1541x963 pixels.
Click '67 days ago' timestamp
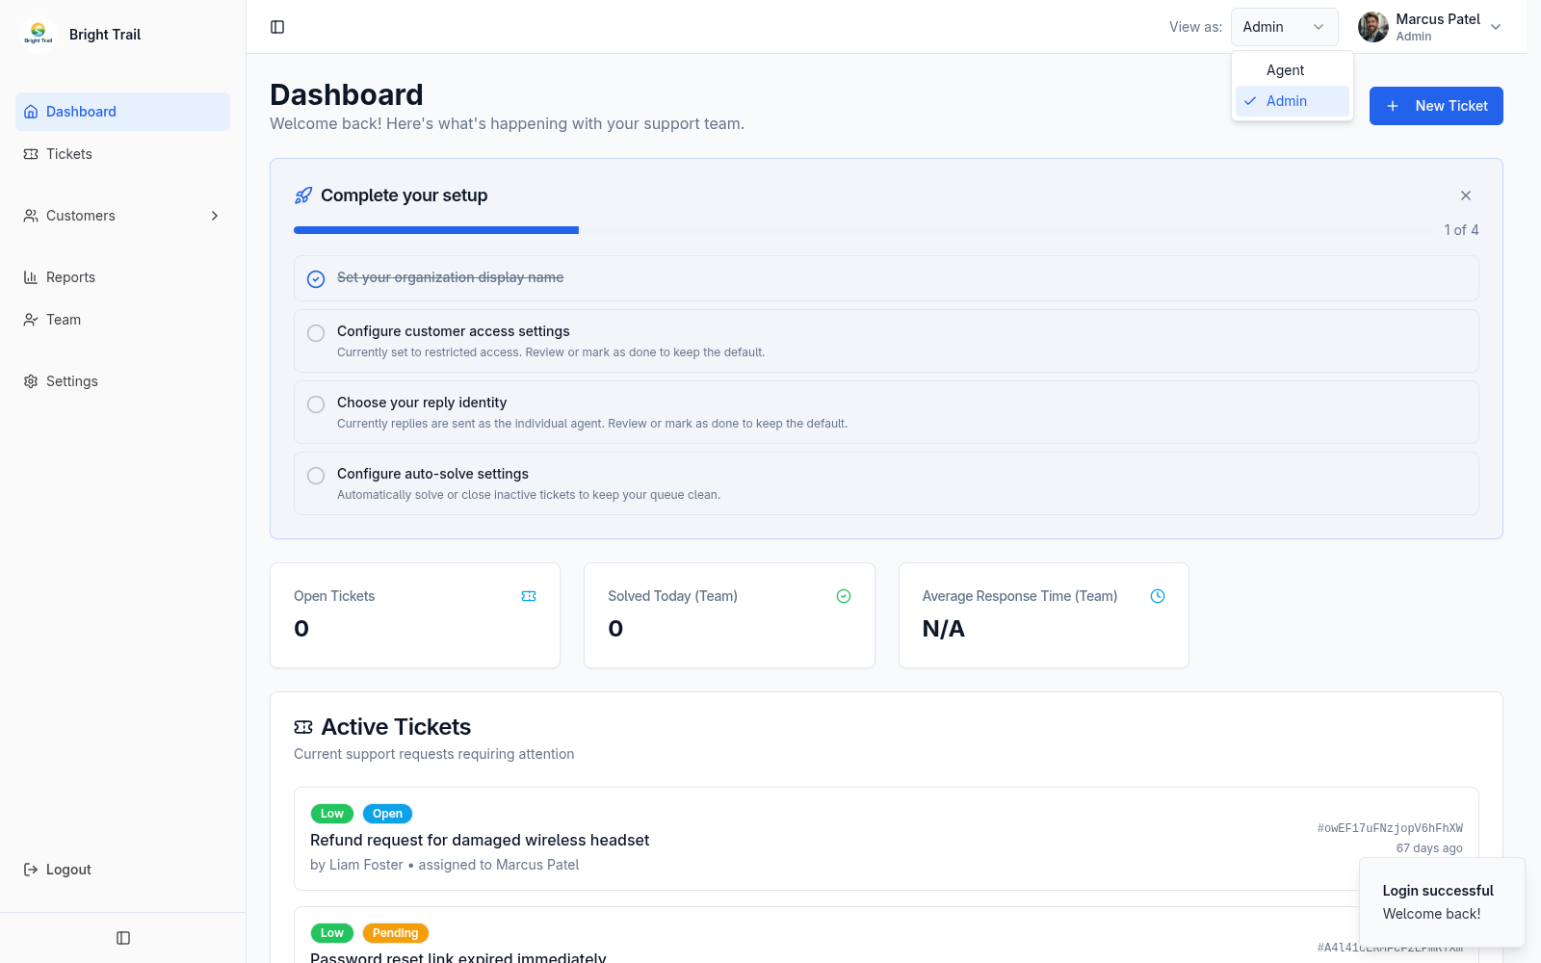pos(1429,848)
